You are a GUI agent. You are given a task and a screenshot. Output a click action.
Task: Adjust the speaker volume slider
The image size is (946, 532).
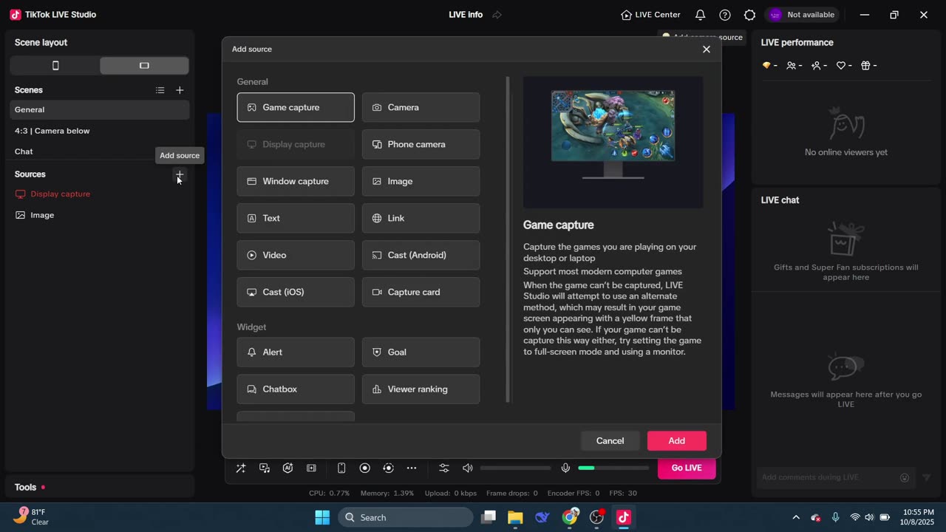[515, 468]
